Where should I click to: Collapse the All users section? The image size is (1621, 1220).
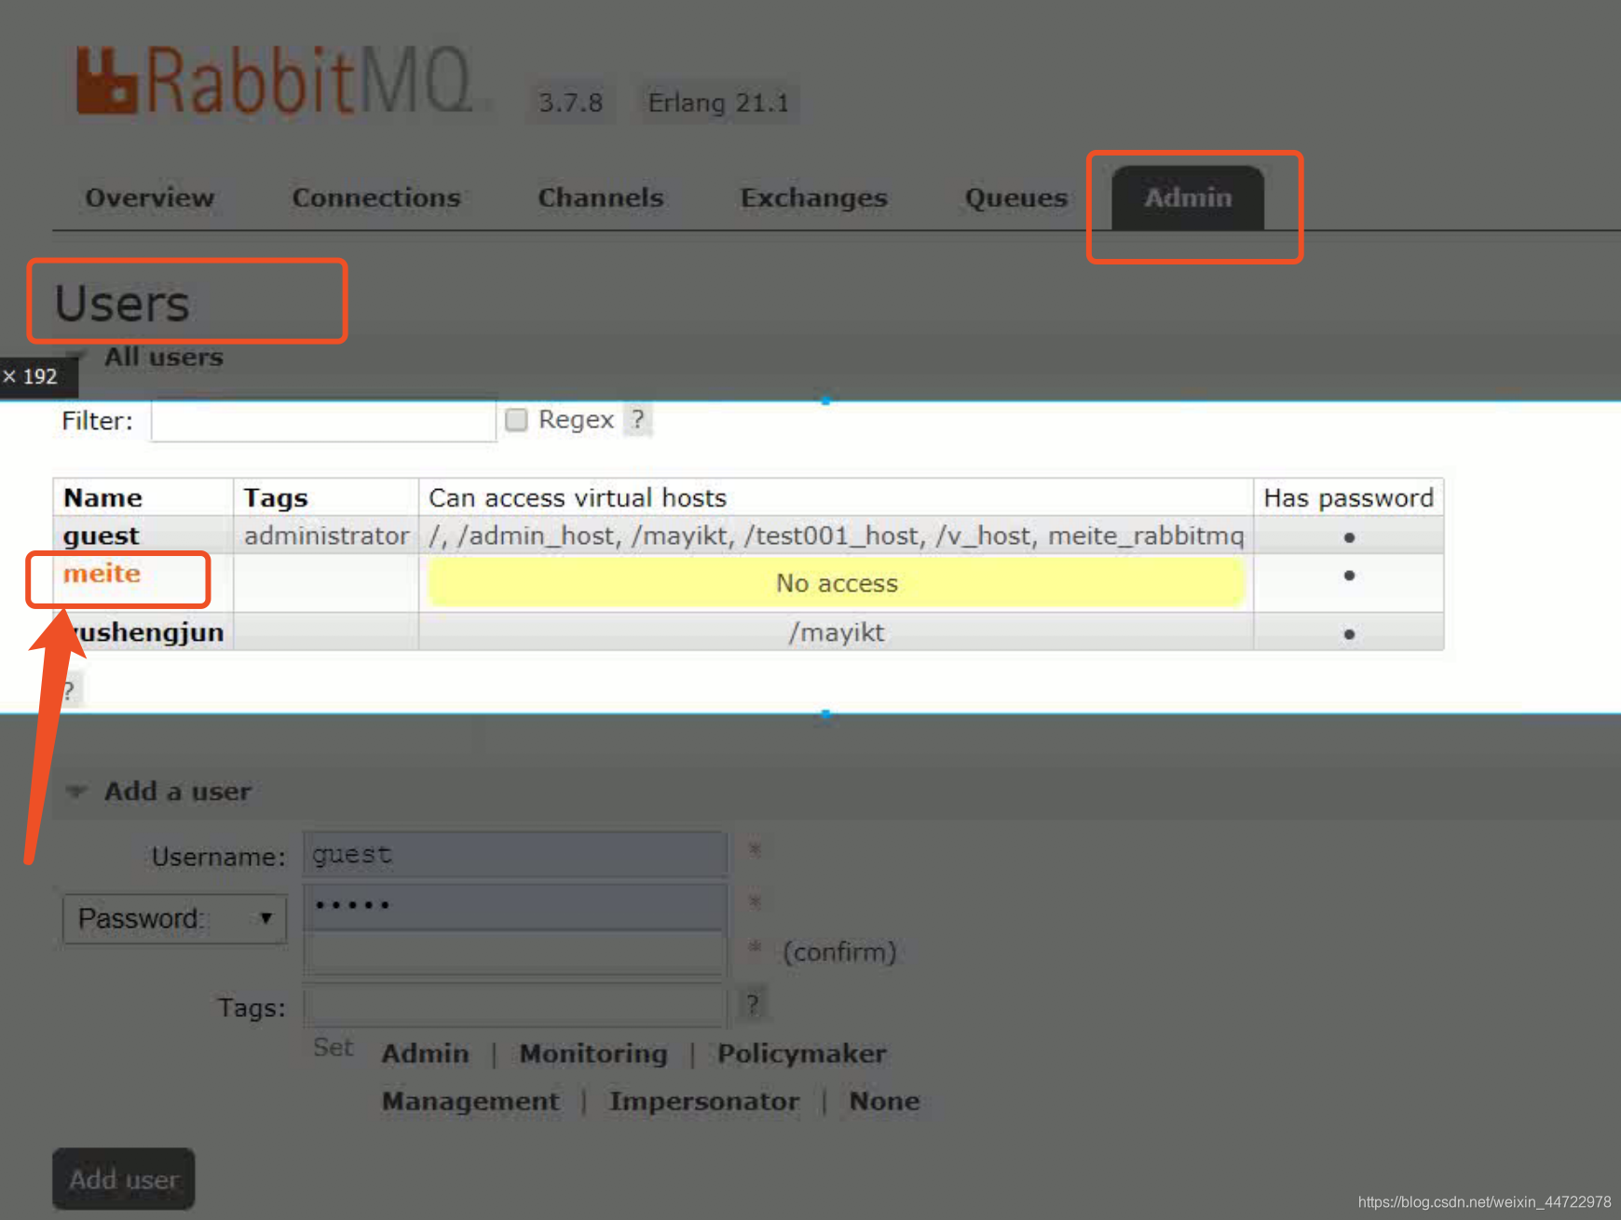point(163,357)
